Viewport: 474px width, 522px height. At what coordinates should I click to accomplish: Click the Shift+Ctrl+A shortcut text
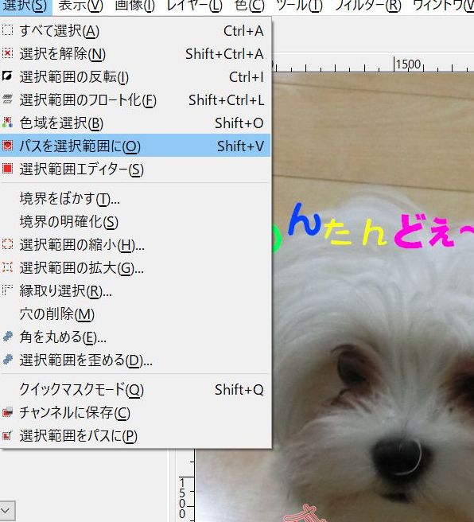[x=224, y=54]
